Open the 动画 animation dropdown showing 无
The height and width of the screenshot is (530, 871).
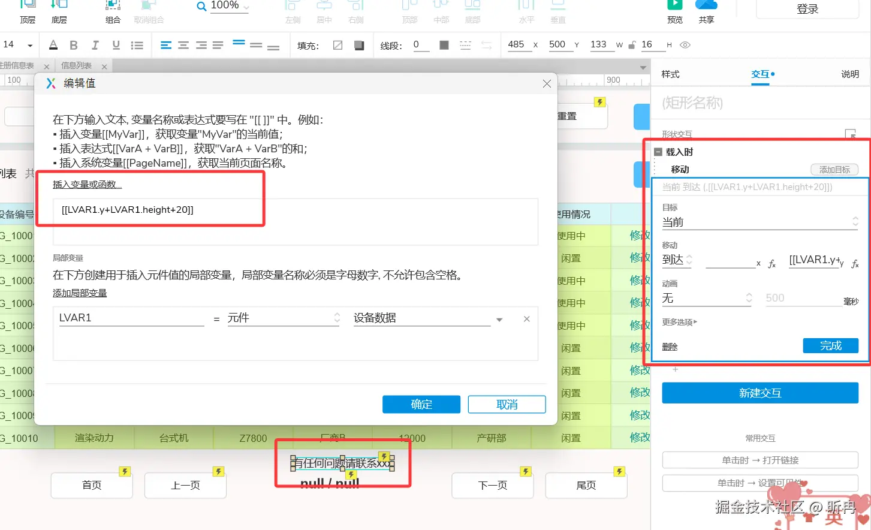(707, 299)
